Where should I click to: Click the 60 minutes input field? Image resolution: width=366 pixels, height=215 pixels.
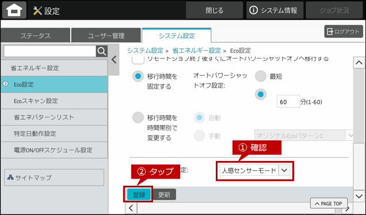click(288, 101)
